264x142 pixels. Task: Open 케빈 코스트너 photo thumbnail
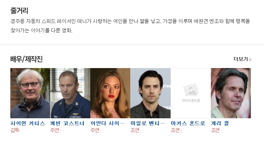click(70, 93)
